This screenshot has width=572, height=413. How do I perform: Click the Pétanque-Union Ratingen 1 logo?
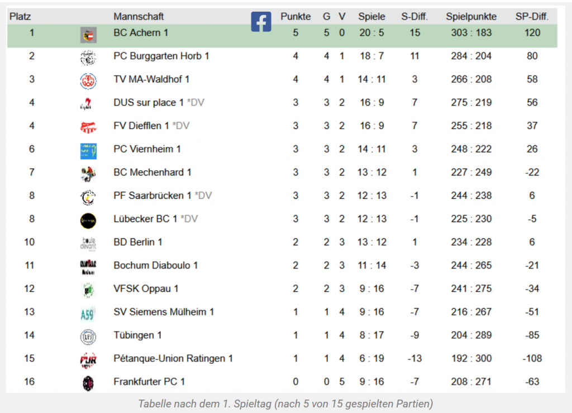click(88, 360)
